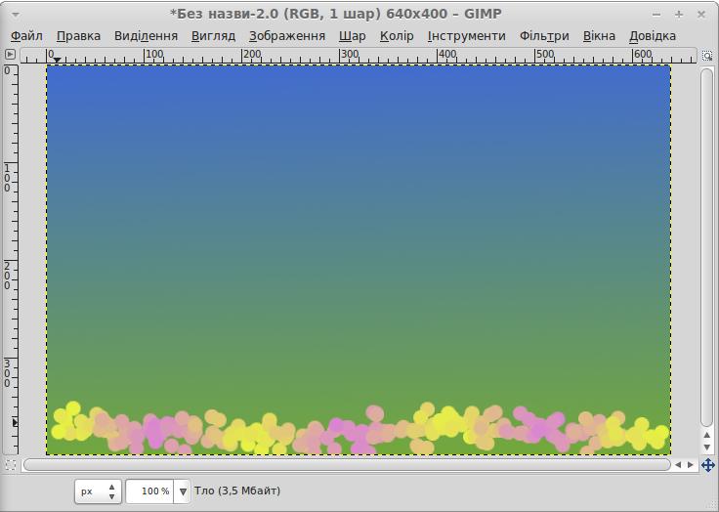Viewport: 719px width, 512px height.
Task: Open the Вікна menu
Action: pyautogui.click(x=599, y=36)
